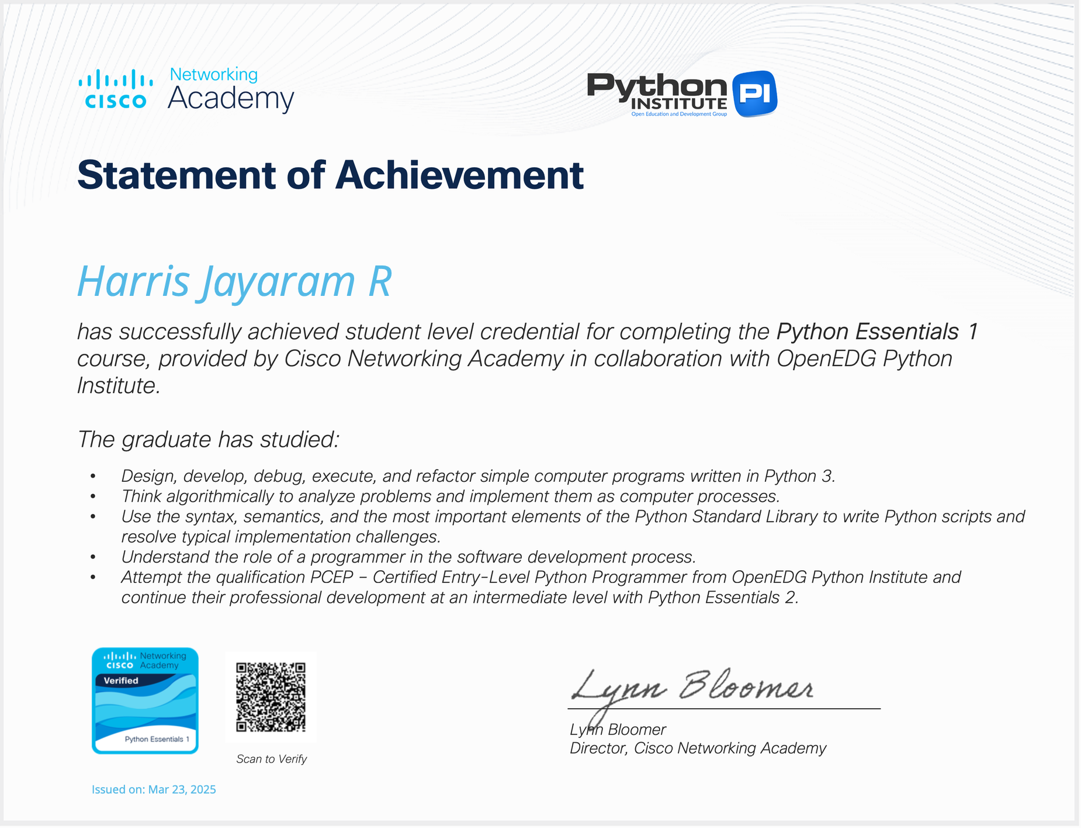Click the bold Python Essentials 1 course name
Screen dimensions: 1081x828
tap(877, 332)
